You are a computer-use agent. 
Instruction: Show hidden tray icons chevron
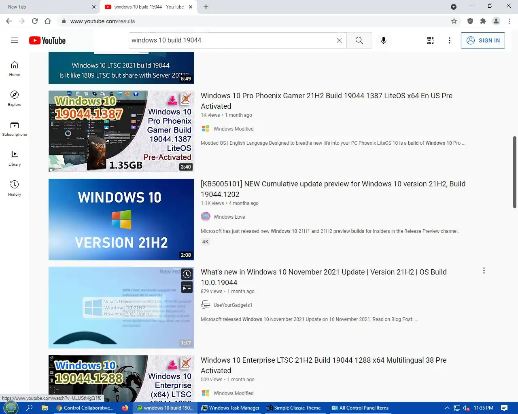click(447, 408)
